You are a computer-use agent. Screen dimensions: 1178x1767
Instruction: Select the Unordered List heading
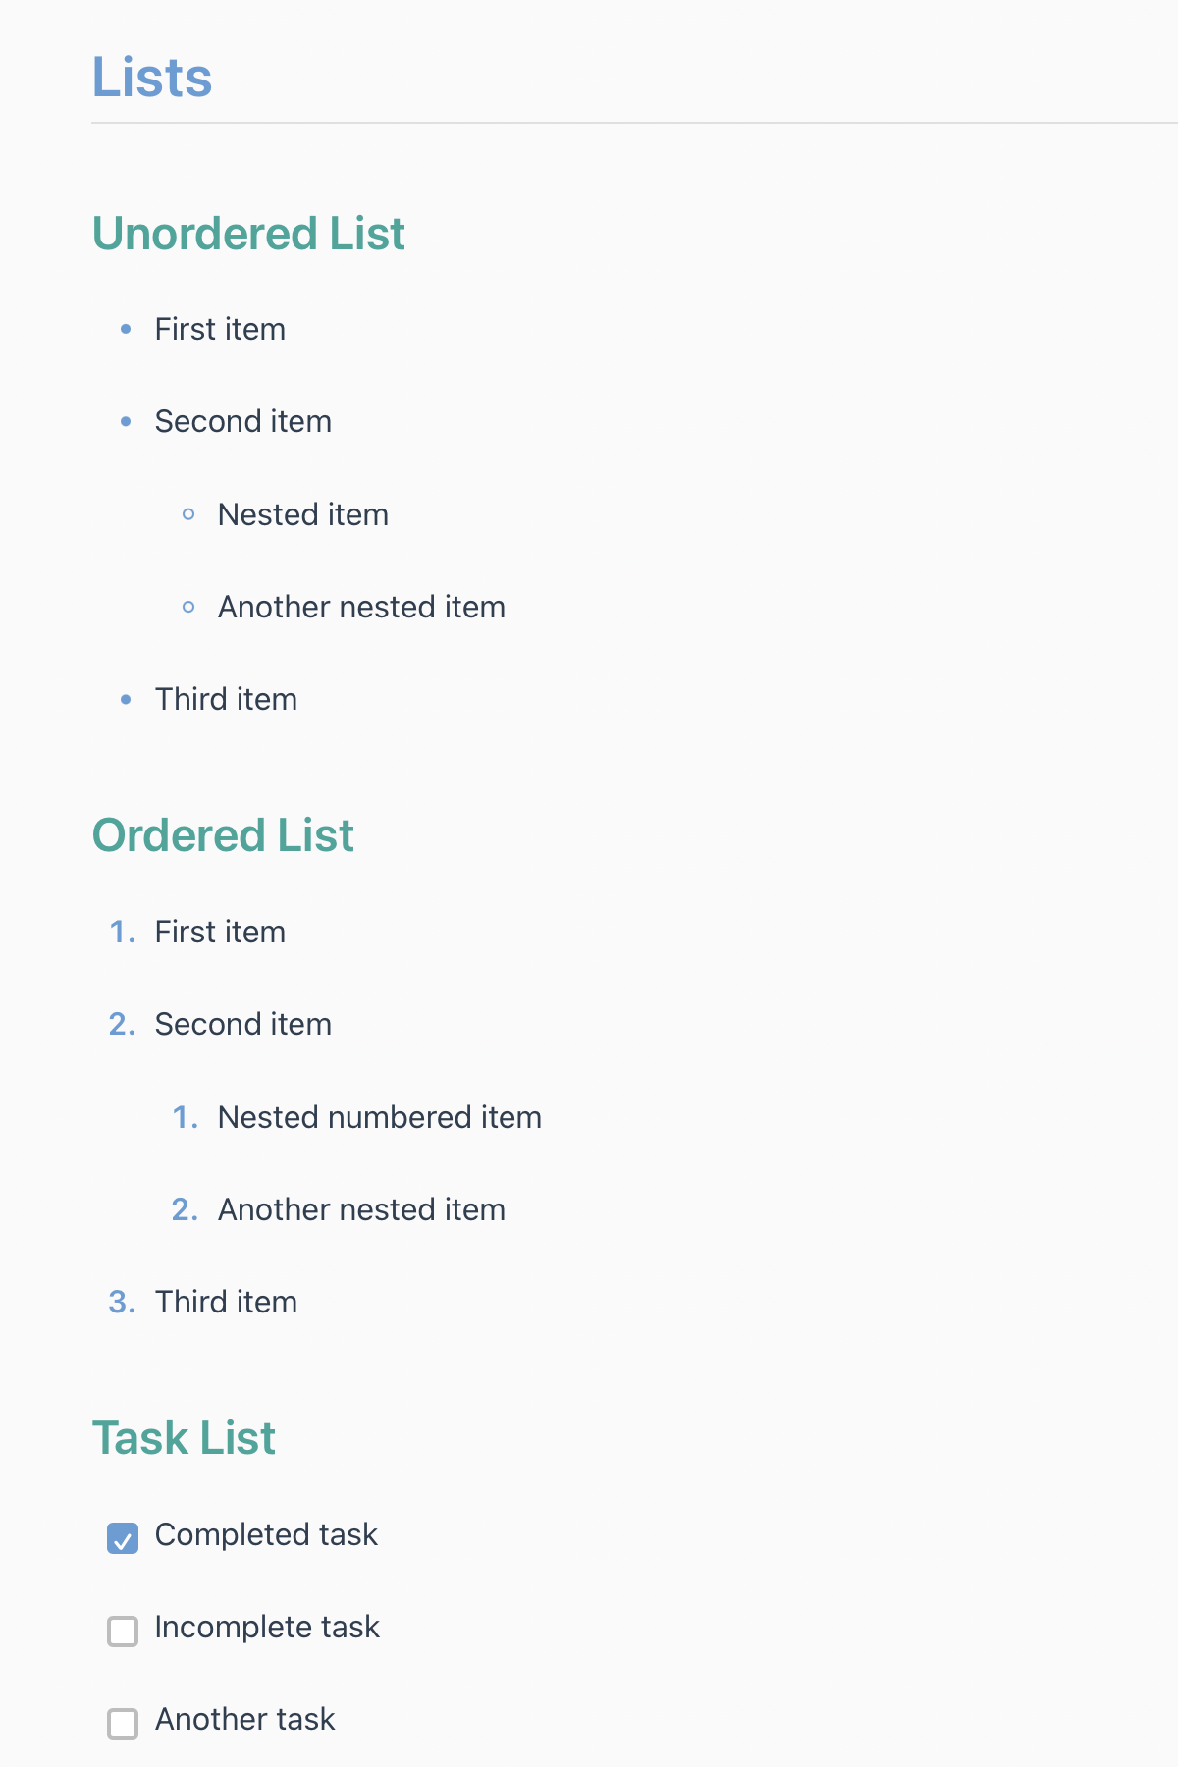(248, 234)
